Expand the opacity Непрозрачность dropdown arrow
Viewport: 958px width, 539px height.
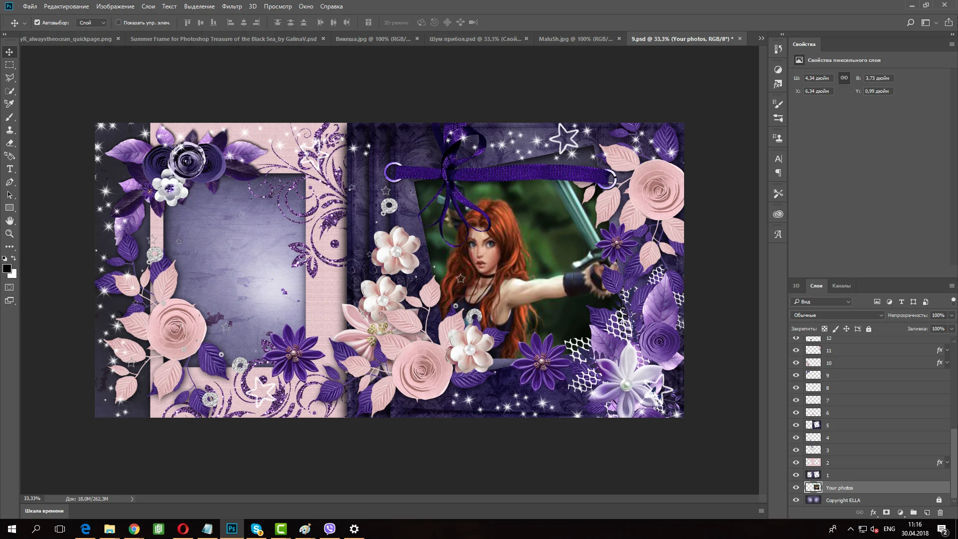pyautogui.click(x=951, y=315)
